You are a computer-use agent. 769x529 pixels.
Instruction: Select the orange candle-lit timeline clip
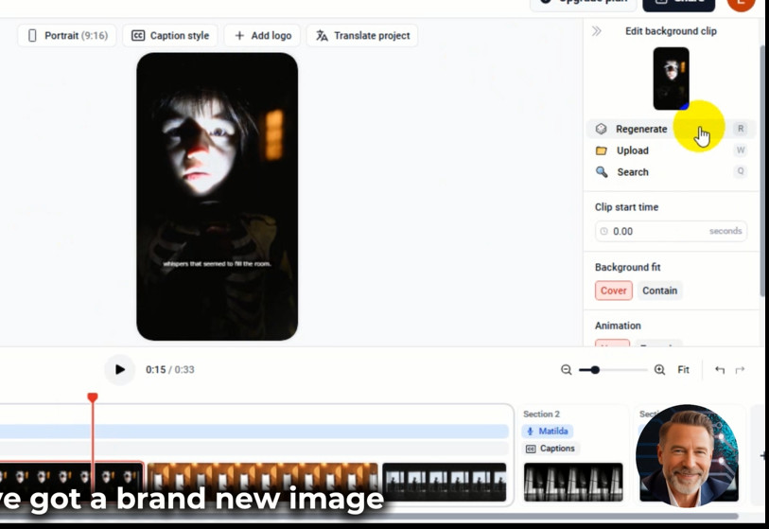[x=262, y=482]
